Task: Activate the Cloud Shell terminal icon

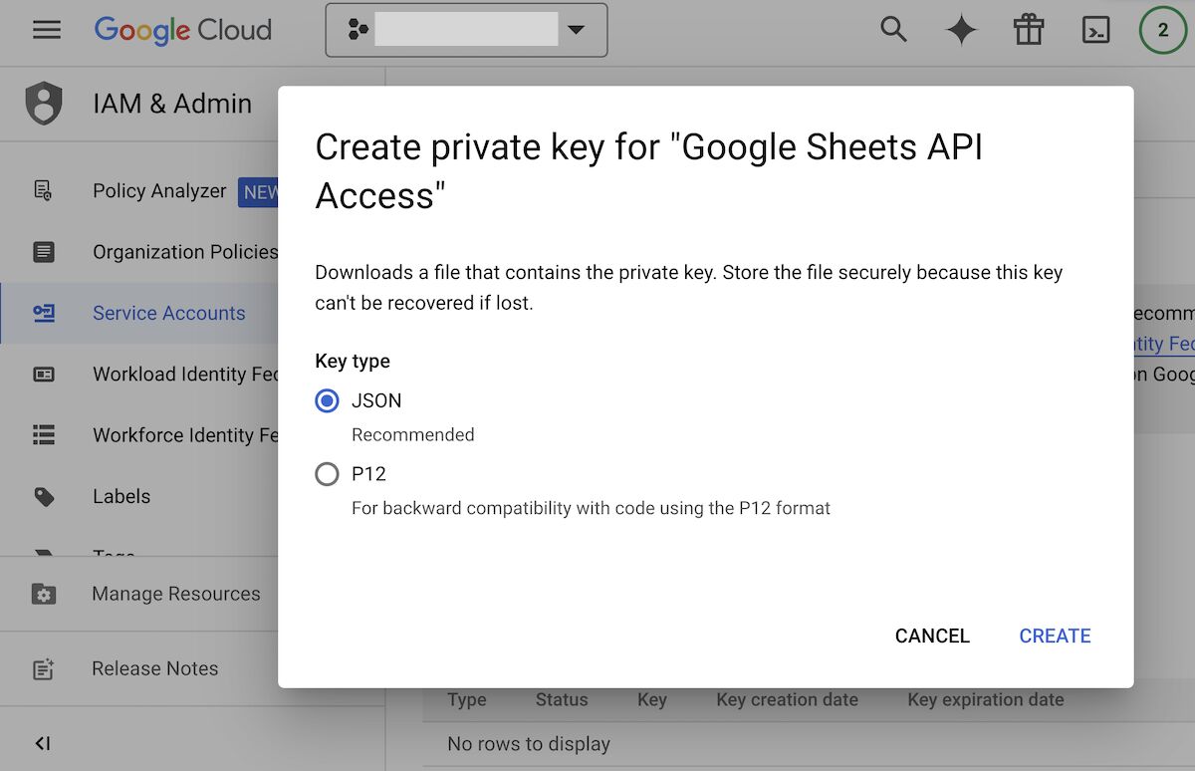Action: click(1096, 30)
